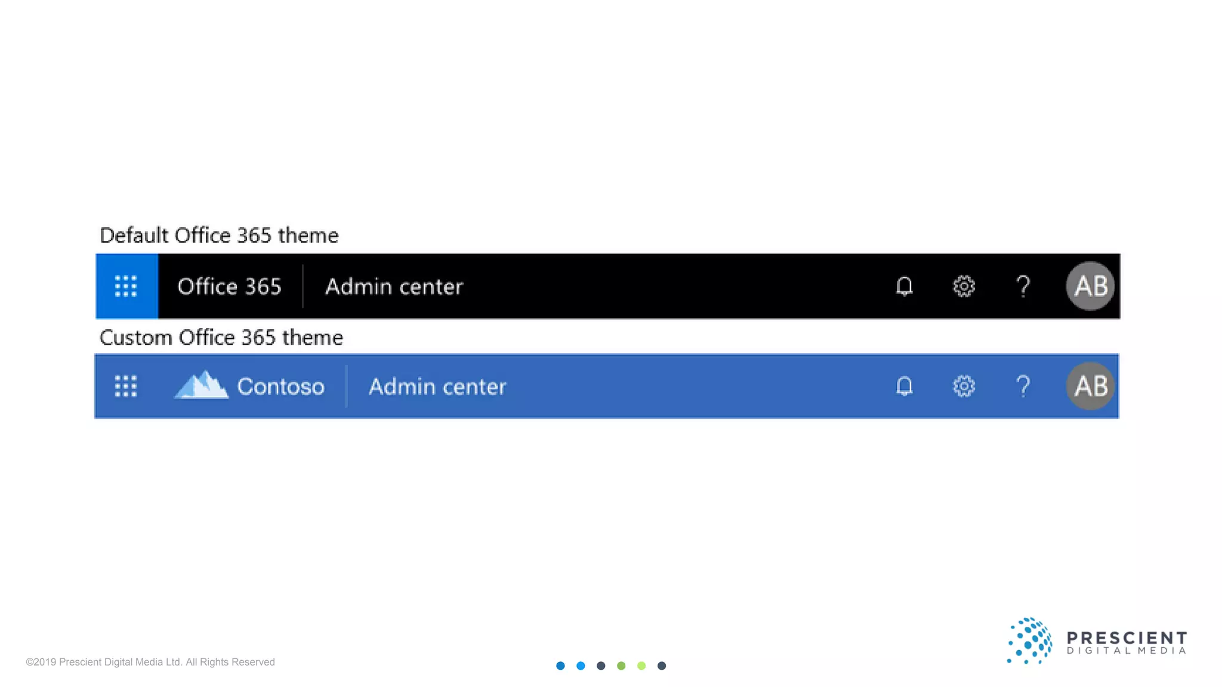Click help question mark in black header
Viewport: 1222px width, 687px height.
click(x=1023, y=286)
